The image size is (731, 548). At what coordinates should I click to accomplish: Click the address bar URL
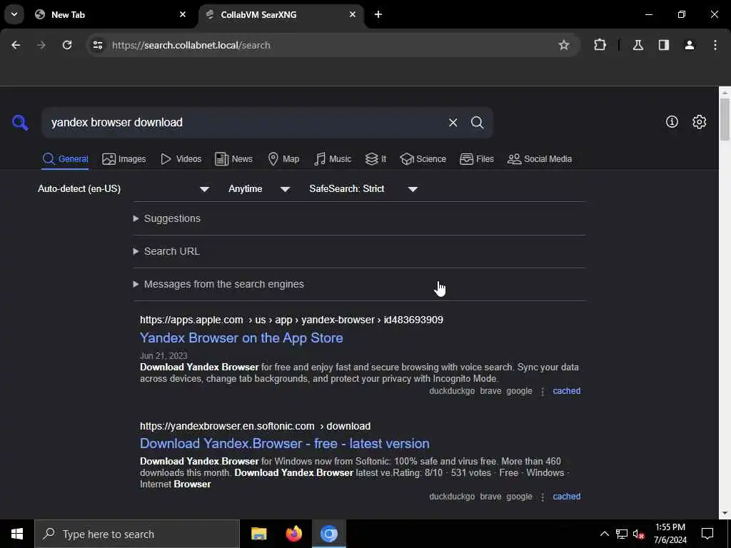pos(191,45)
